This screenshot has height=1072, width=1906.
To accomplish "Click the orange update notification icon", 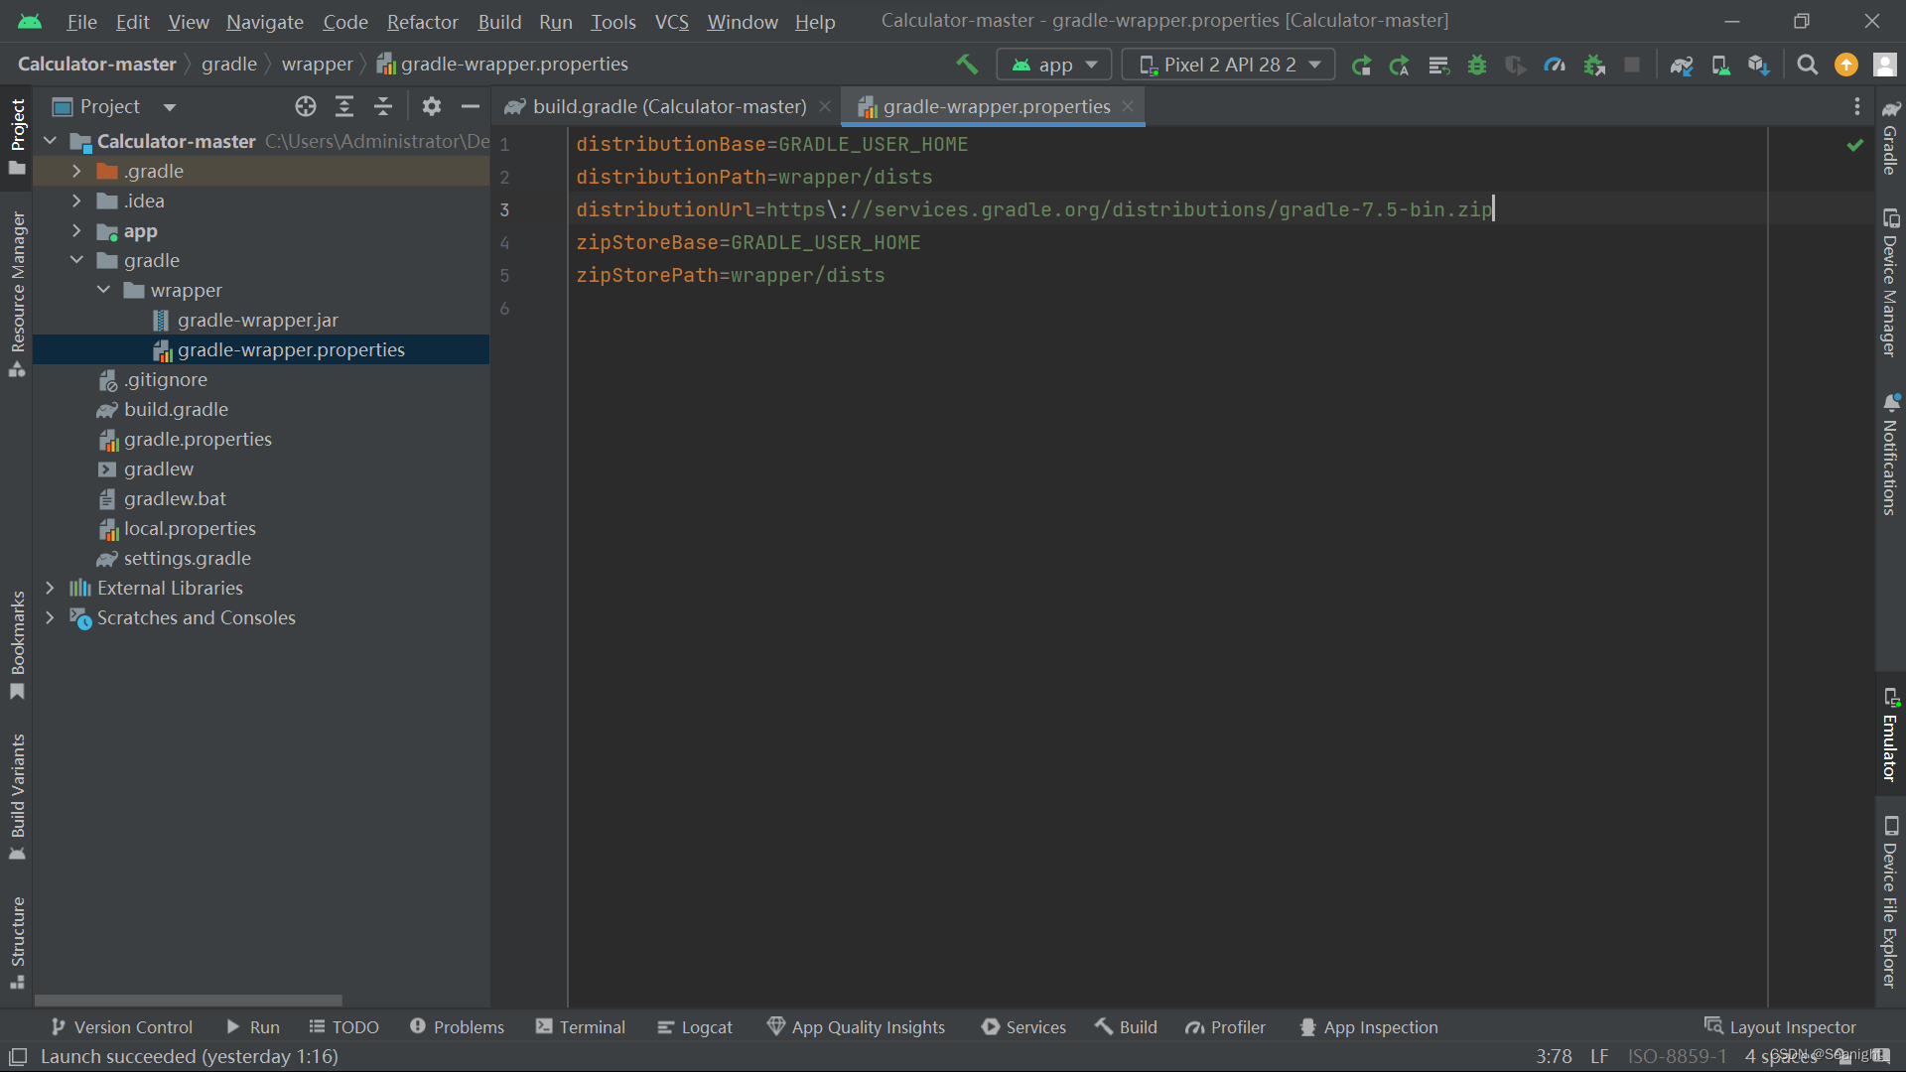I will (1846, 66).
